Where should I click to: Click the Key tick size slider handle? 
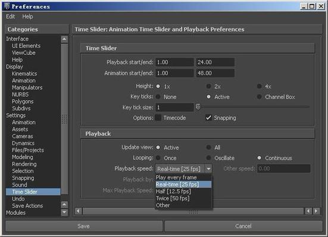pyautogui.click(x=198, y=107)
